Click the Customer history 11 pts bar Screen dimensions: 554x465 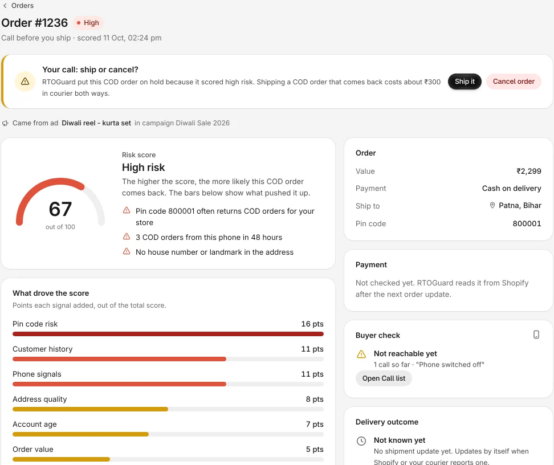[168, 359]
